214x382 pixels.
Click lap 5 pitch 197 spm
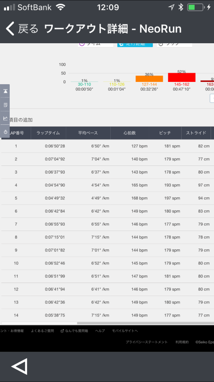click(172, 198)
